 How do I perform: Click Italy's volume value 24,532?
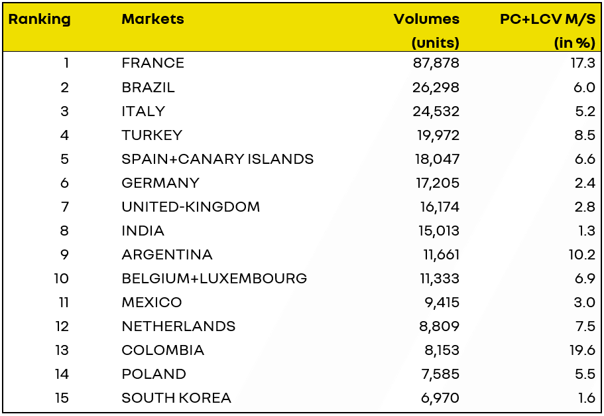click(x=436, y=111)
